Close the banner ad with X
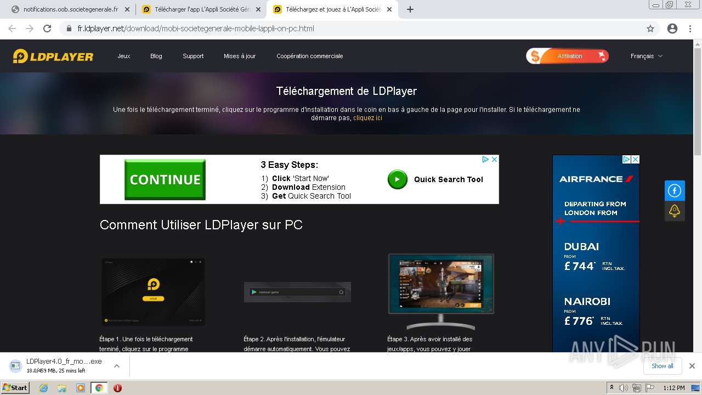The height and width of the screenshot is (395, 702). click(x=494, y=159)
